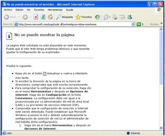Image resolution: width=165 pixels, height=136 pixels.
Task: Print the page with printer icon
Action: (x=115, y=17)
